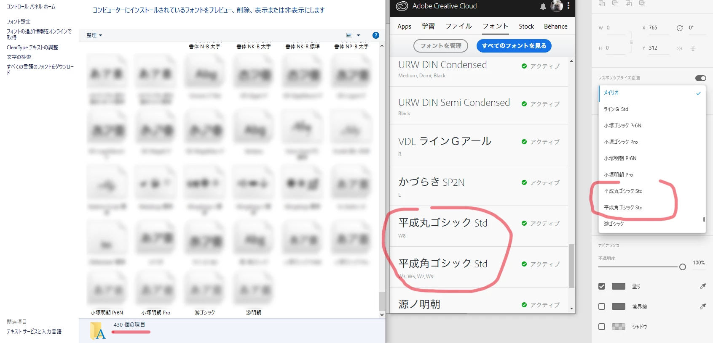Open the profile avatar in Creative Cloud
The height and width of the screenshot is (343, 713).
557,6
